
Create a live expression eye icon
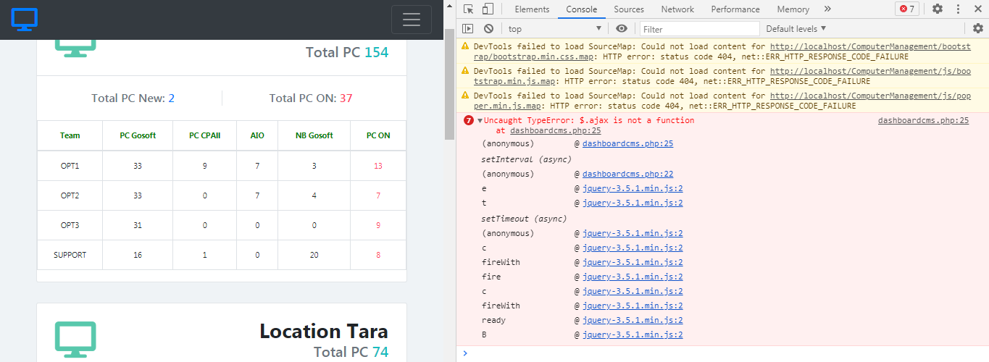622,28
